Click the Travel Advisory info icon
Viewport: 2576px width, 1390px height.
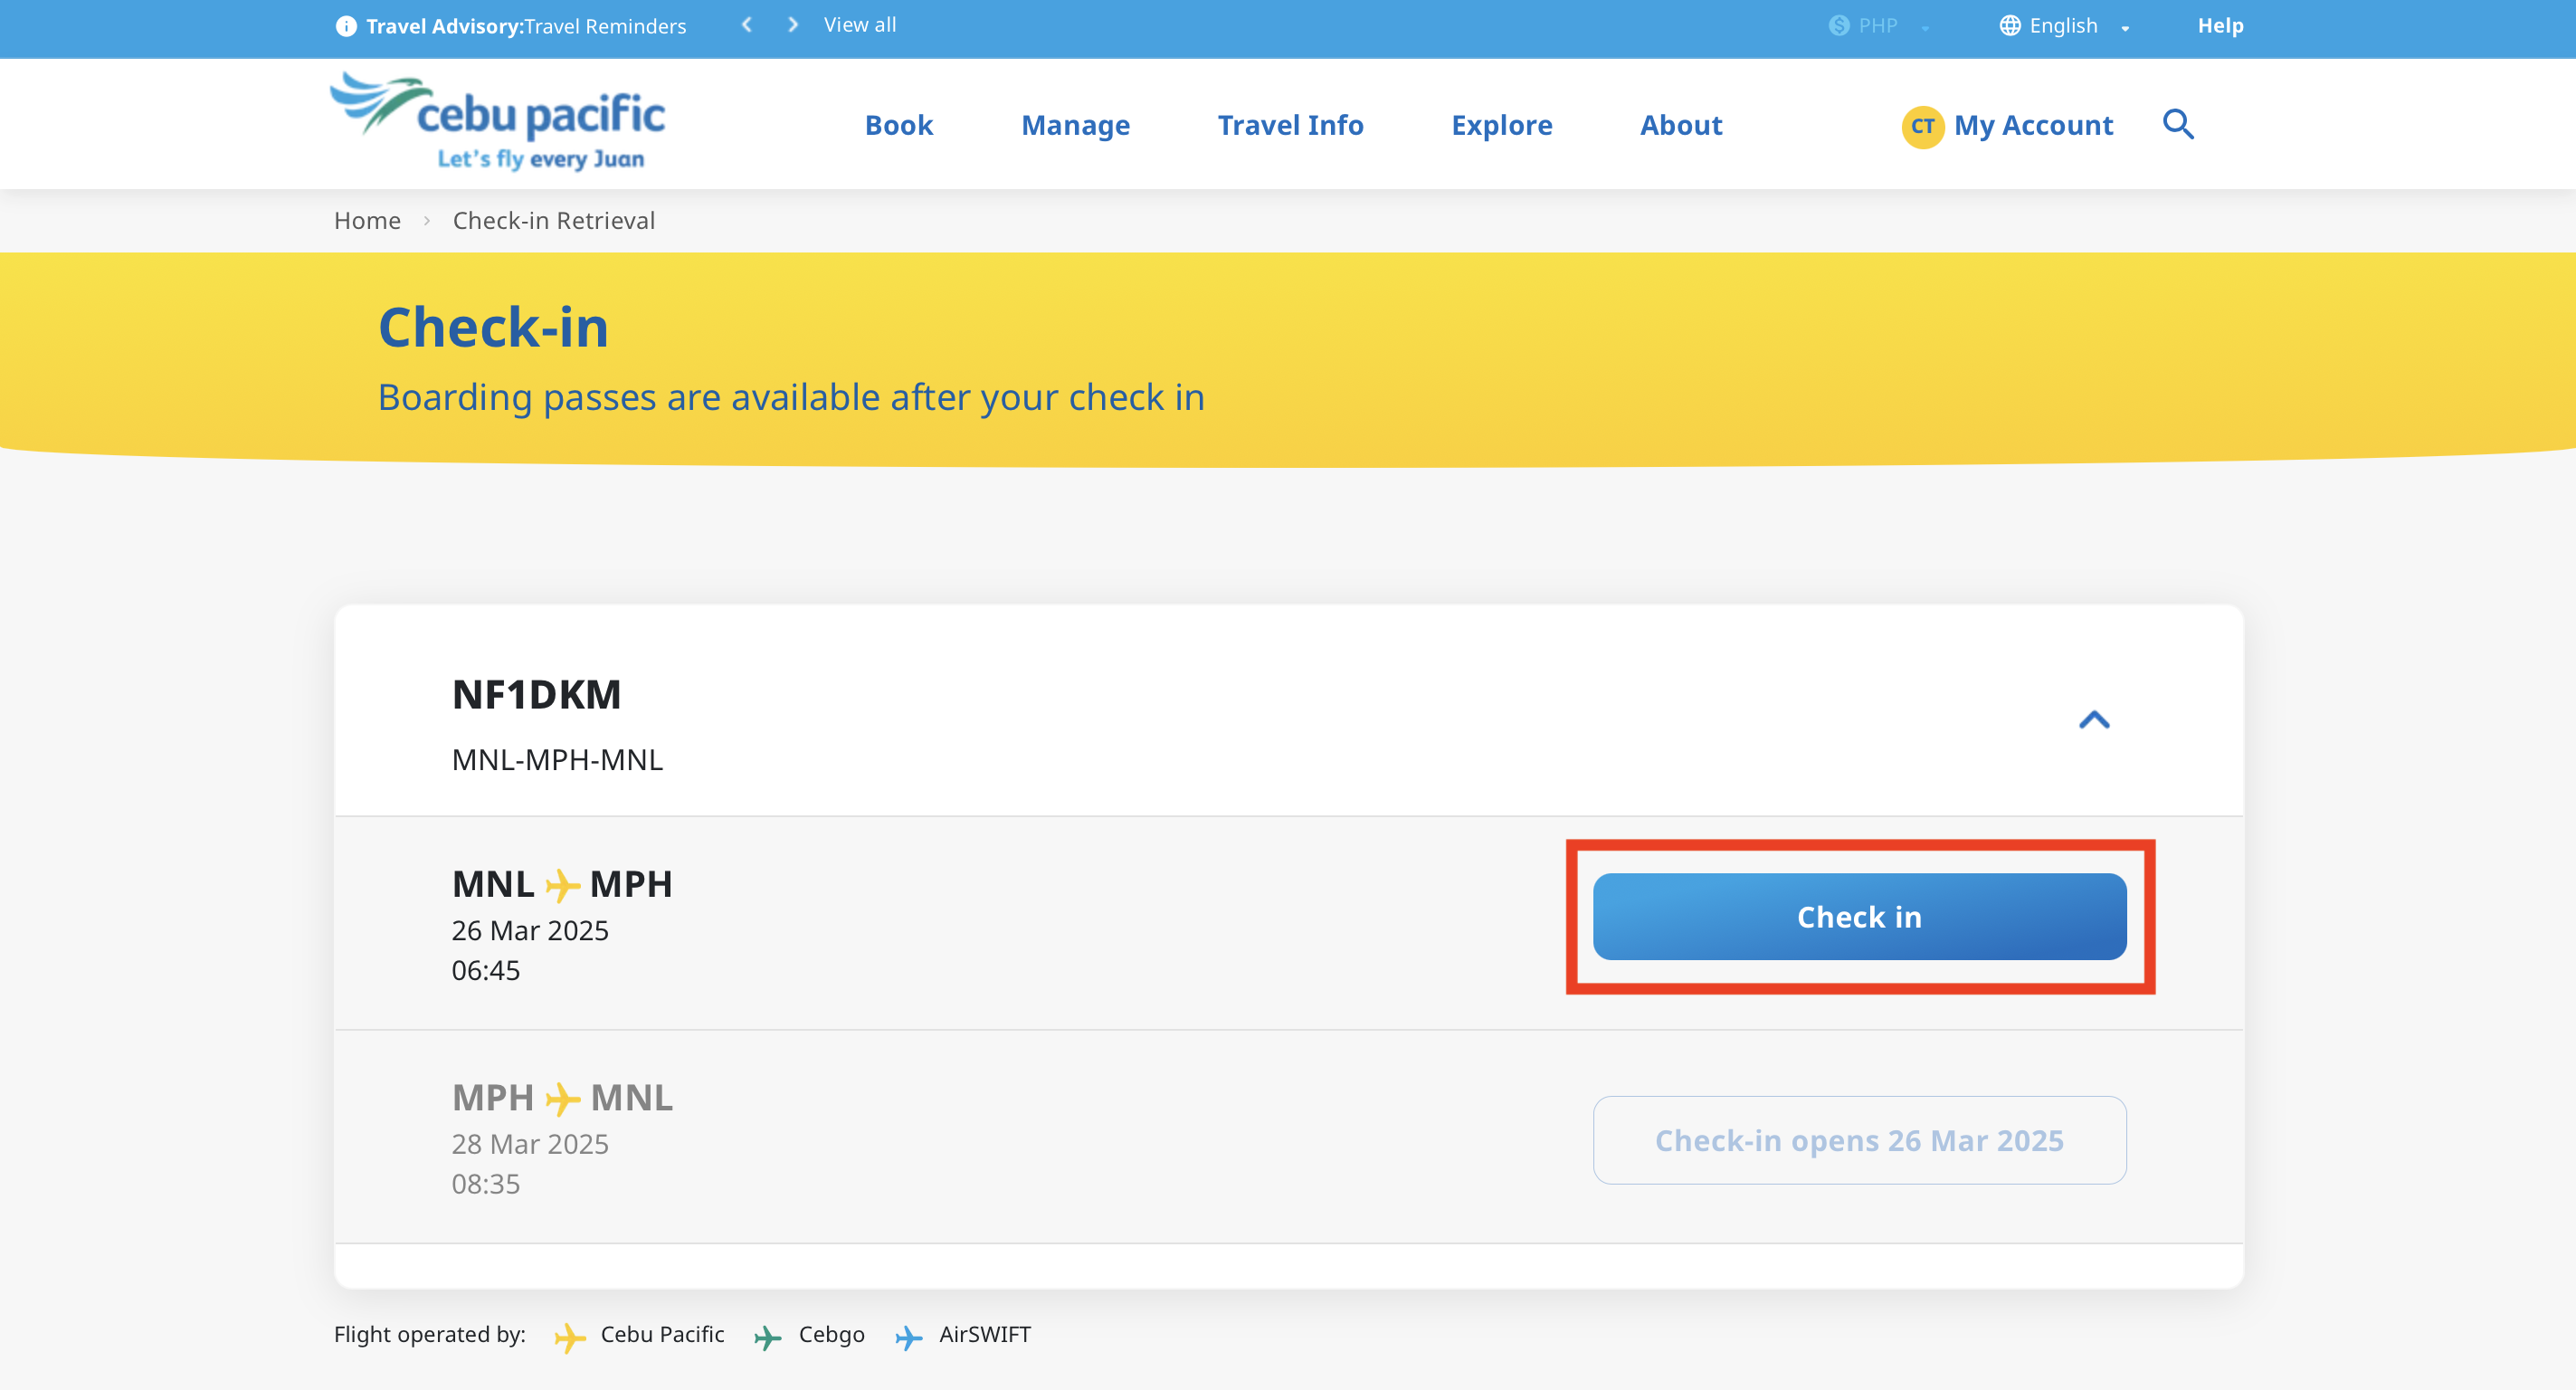pyautogui.click(x=345, y=26)
